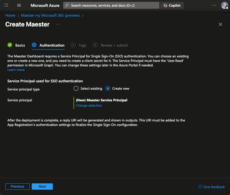Switch to the Authentication tab
The height and width of the screenshot is (195, 230).
[x=52, y=45]
